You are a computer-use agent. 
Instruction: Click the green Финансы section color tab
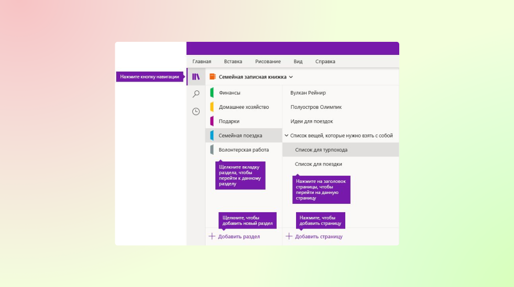211,93
